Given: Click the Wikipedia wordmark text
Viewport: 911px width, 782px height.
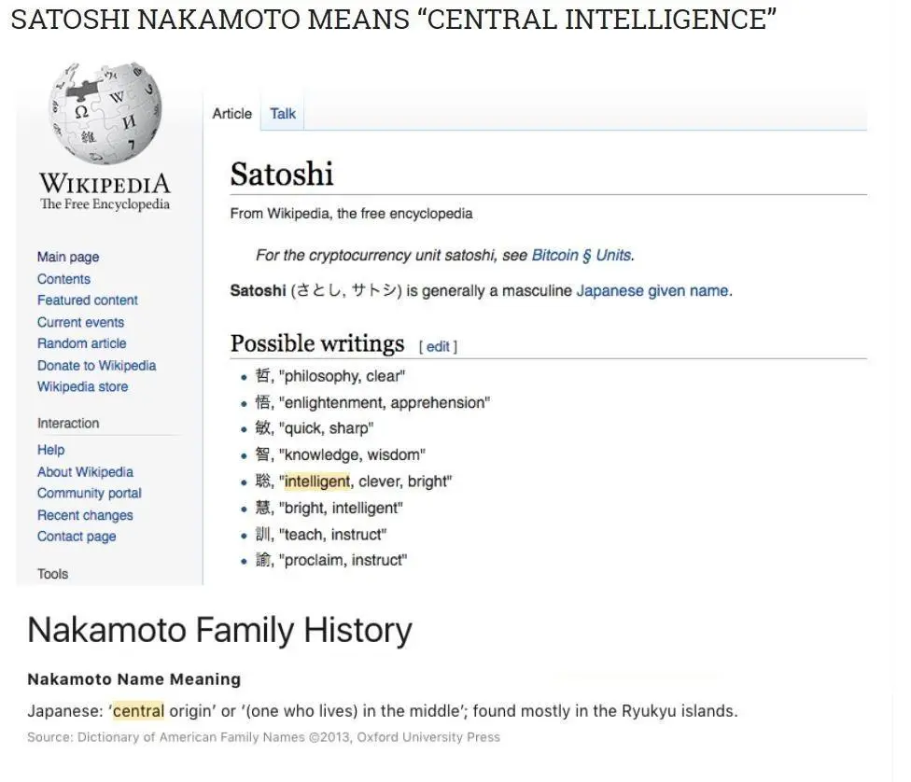Looking at the screenshot, I should click(105, 184).
